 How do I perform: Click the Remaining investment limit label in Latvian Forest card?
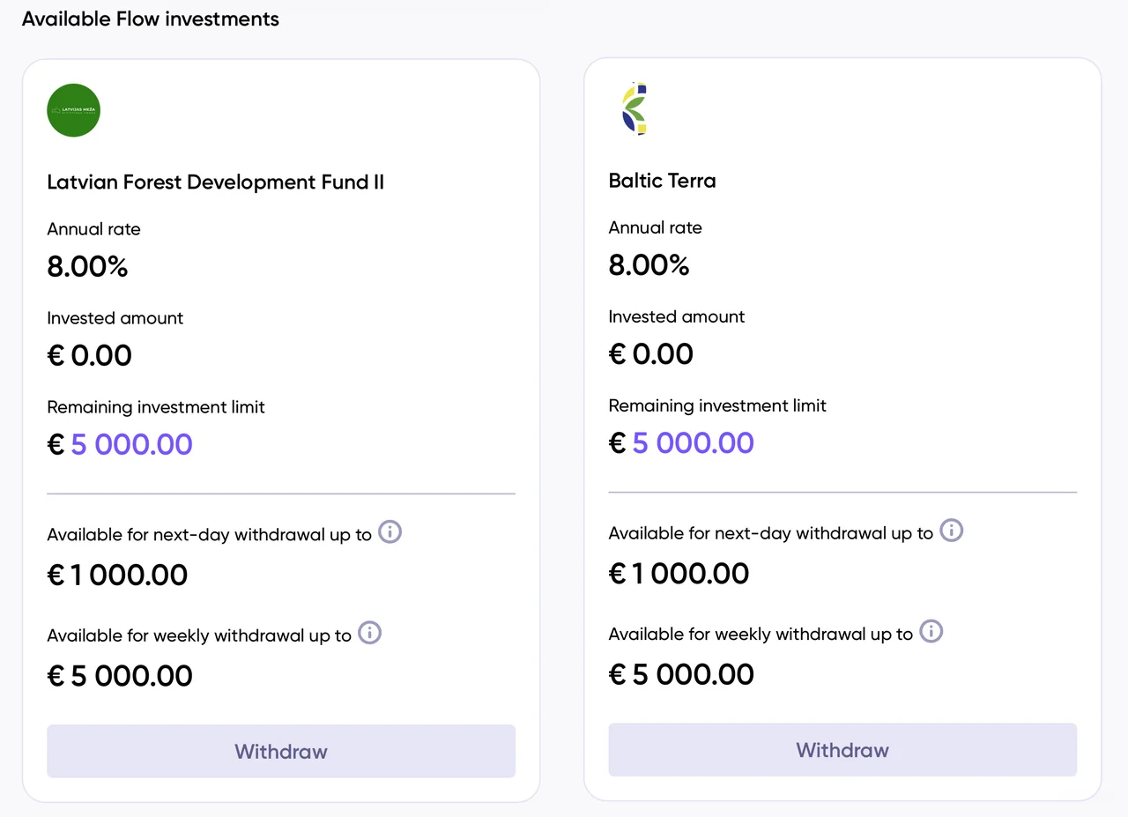pos(156,407)
